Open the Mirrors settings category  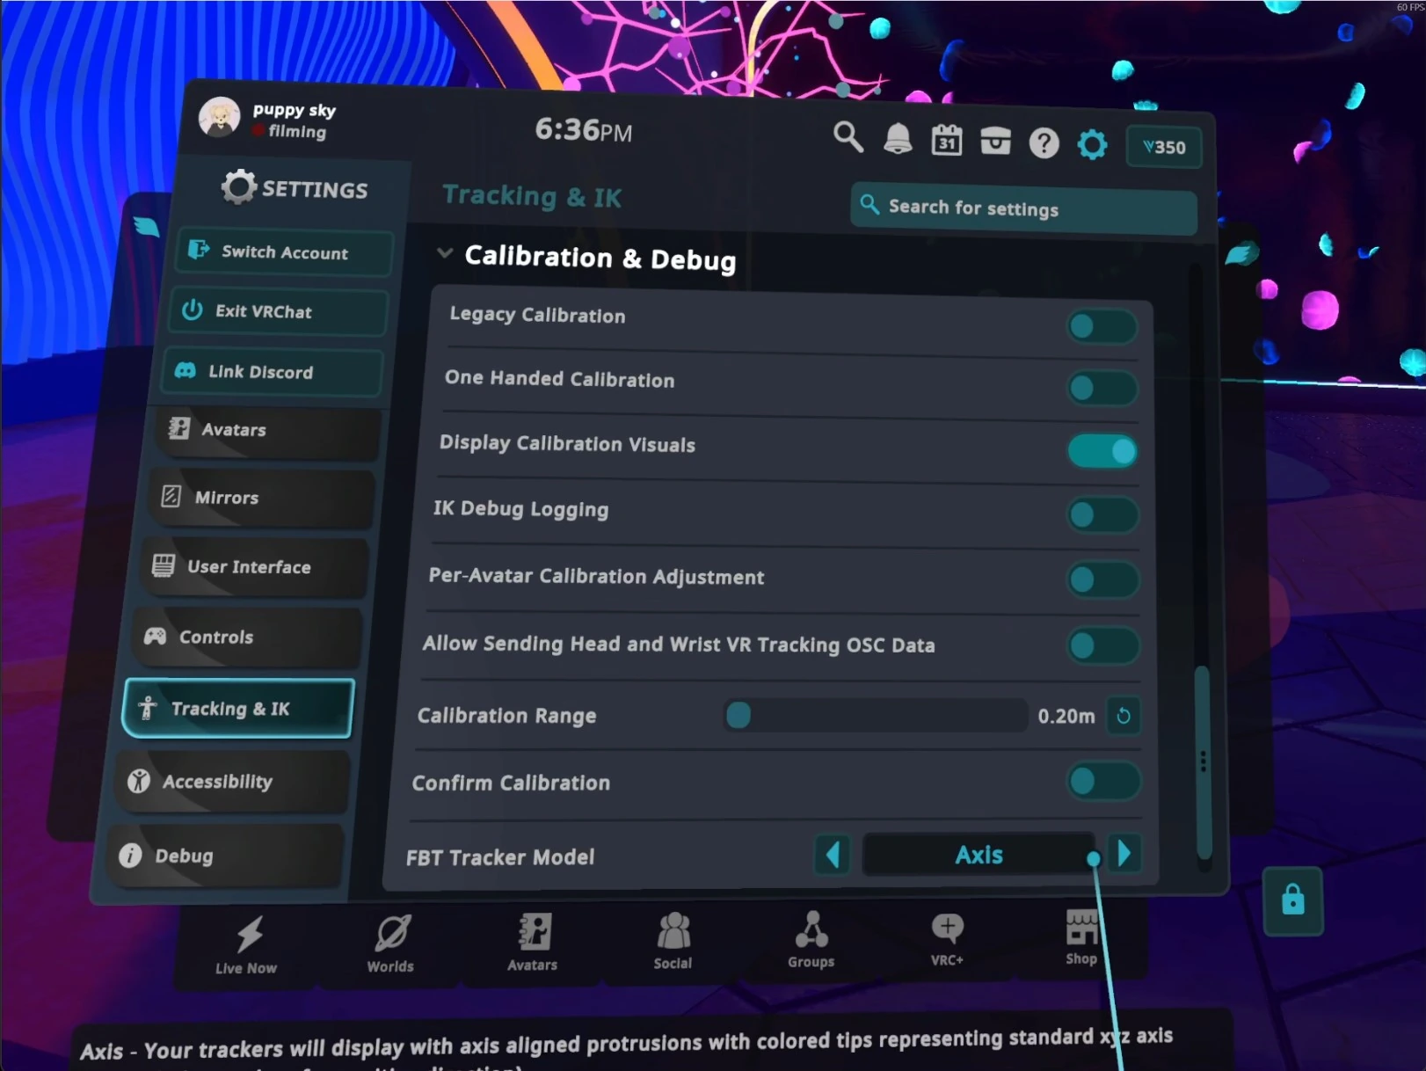pos(261,499)
